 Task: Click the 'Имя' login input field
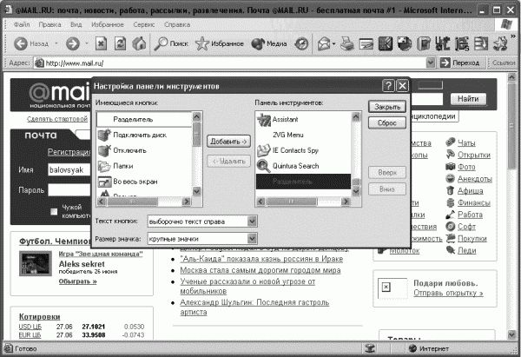(69, 169)
